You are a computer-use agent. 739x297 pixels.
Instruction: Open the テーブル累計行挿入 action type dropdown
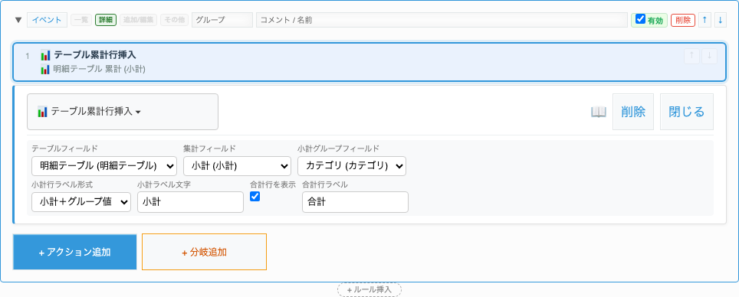(x=123, y=112)
